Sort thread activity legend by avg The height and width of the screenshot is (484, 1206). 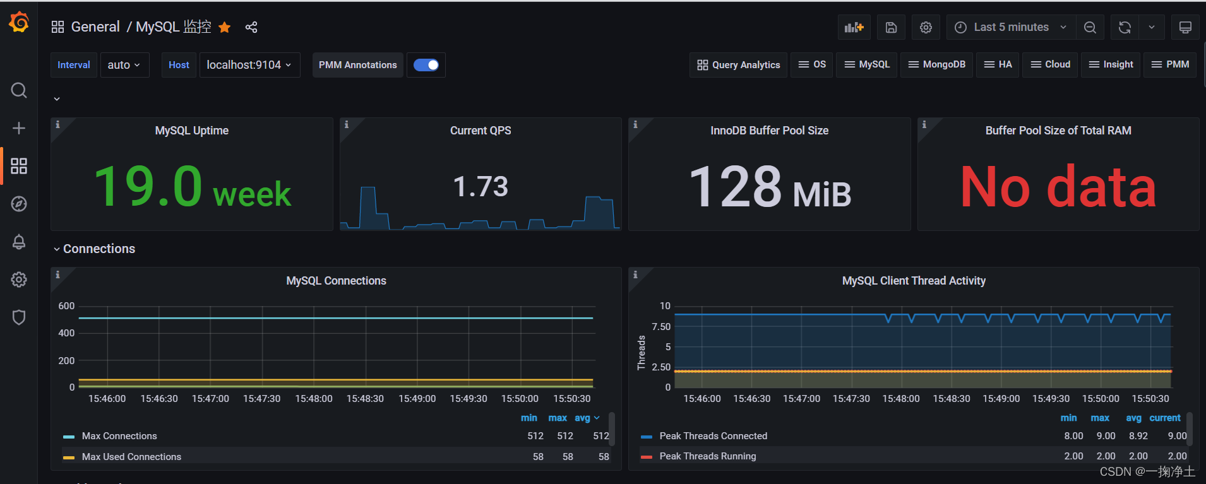(x=1133, y=418)
